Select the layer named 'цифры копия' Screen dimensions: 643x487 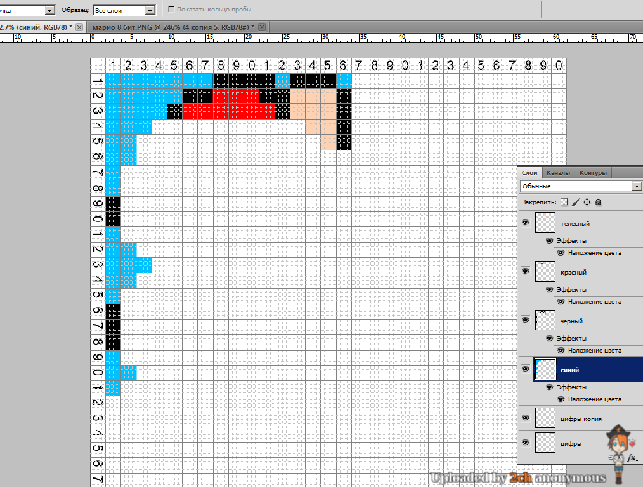(581, 419)
